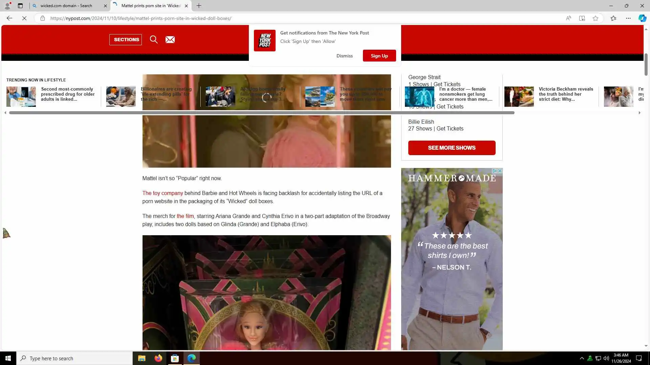Open Edge Copilot sidebar icon
650x365 pixels.
[642, 18]
